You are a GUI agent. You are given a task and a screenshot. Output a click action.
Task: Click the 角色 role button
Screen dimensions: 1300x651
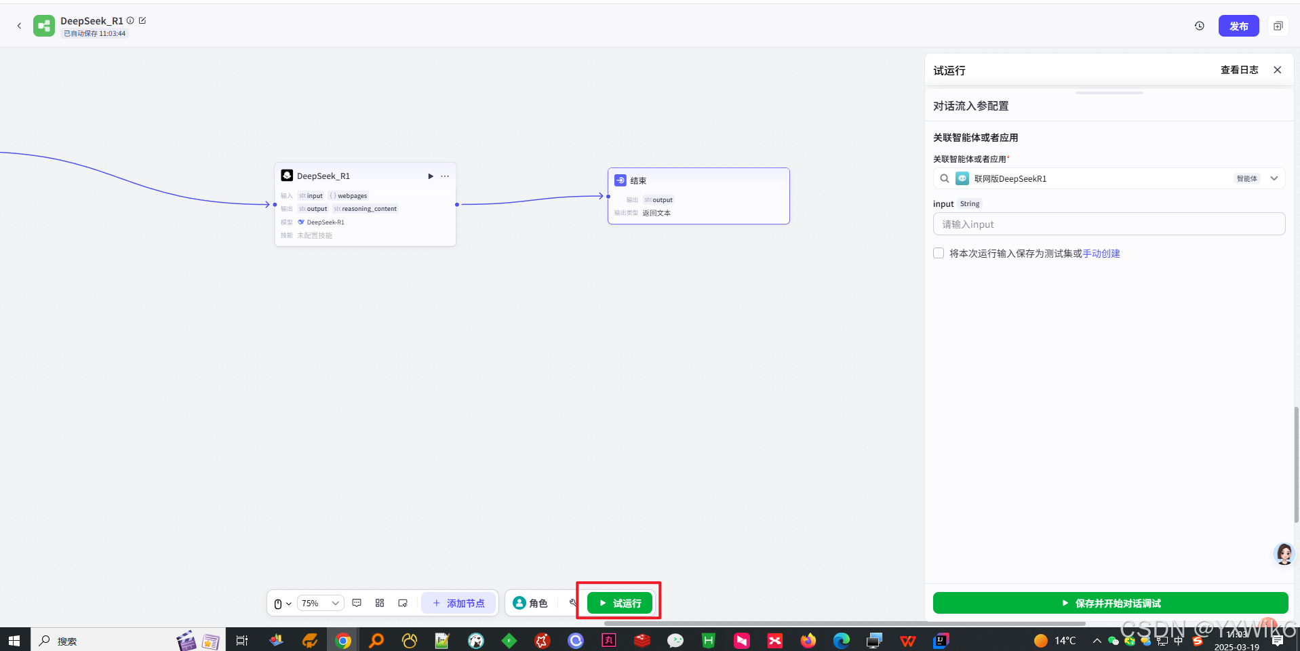coord(530,603)
